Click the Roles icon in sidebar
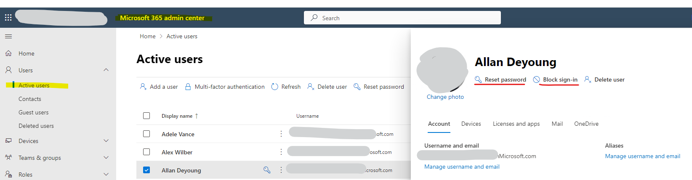The width and height of the screenshot is (692, 180). pyautogui.click(x=8, y=174)
